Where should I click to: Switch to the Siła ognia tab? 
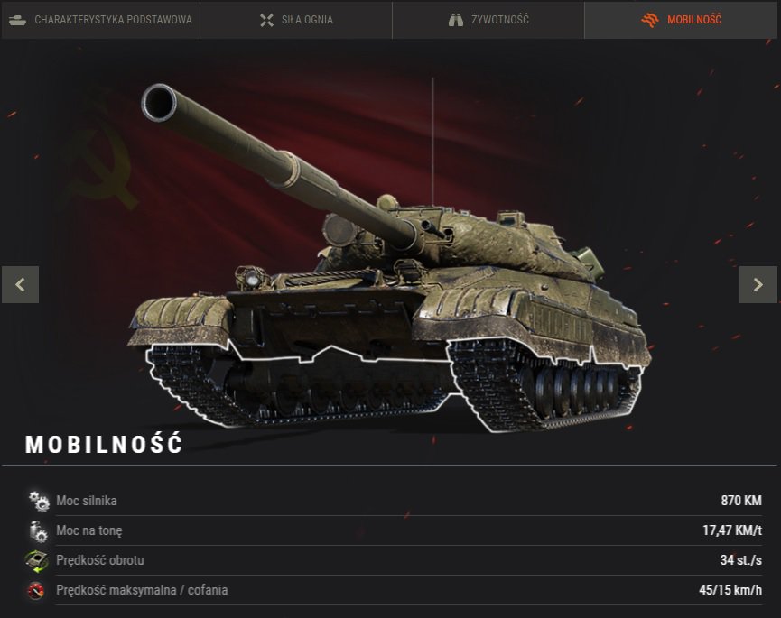[296, 20]
